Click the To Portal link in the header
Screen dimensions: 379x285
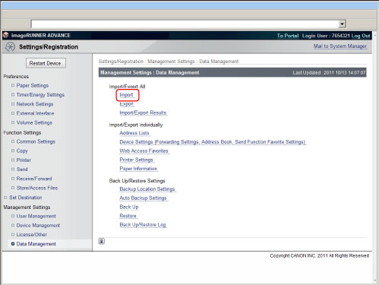[288, 36]
